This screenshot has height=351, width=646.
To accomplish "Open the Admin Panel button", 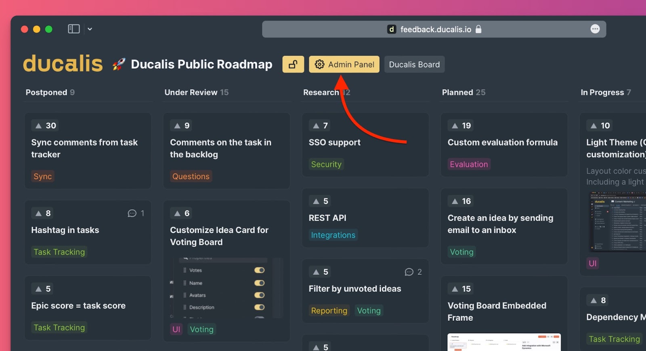I will click(x=344, y=64).
